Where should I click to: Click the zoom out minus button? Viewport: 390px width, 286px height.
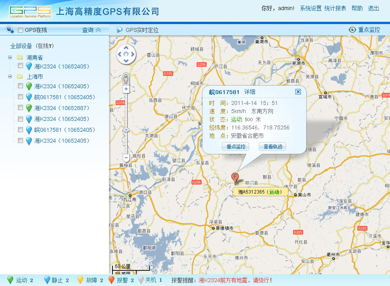126,158
